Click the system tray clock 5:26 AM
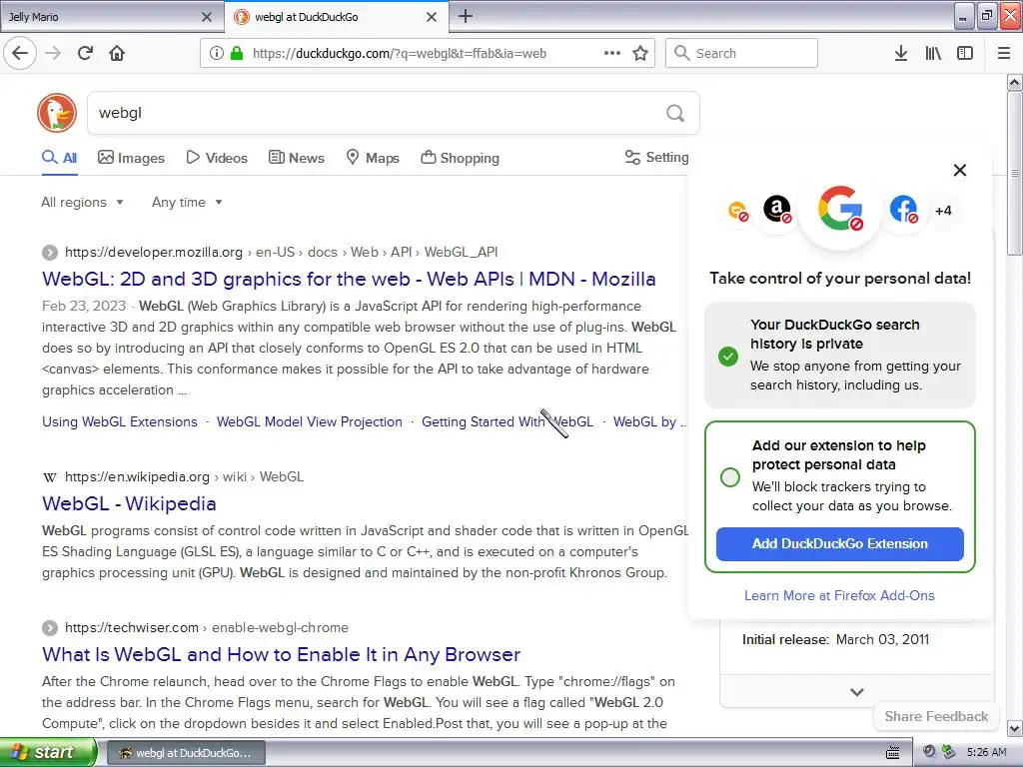 point(986,753)
